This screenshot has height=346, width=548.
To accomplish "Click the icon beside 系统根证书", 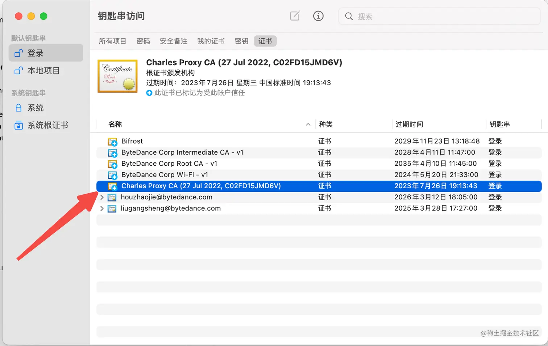I will (18, 125).
